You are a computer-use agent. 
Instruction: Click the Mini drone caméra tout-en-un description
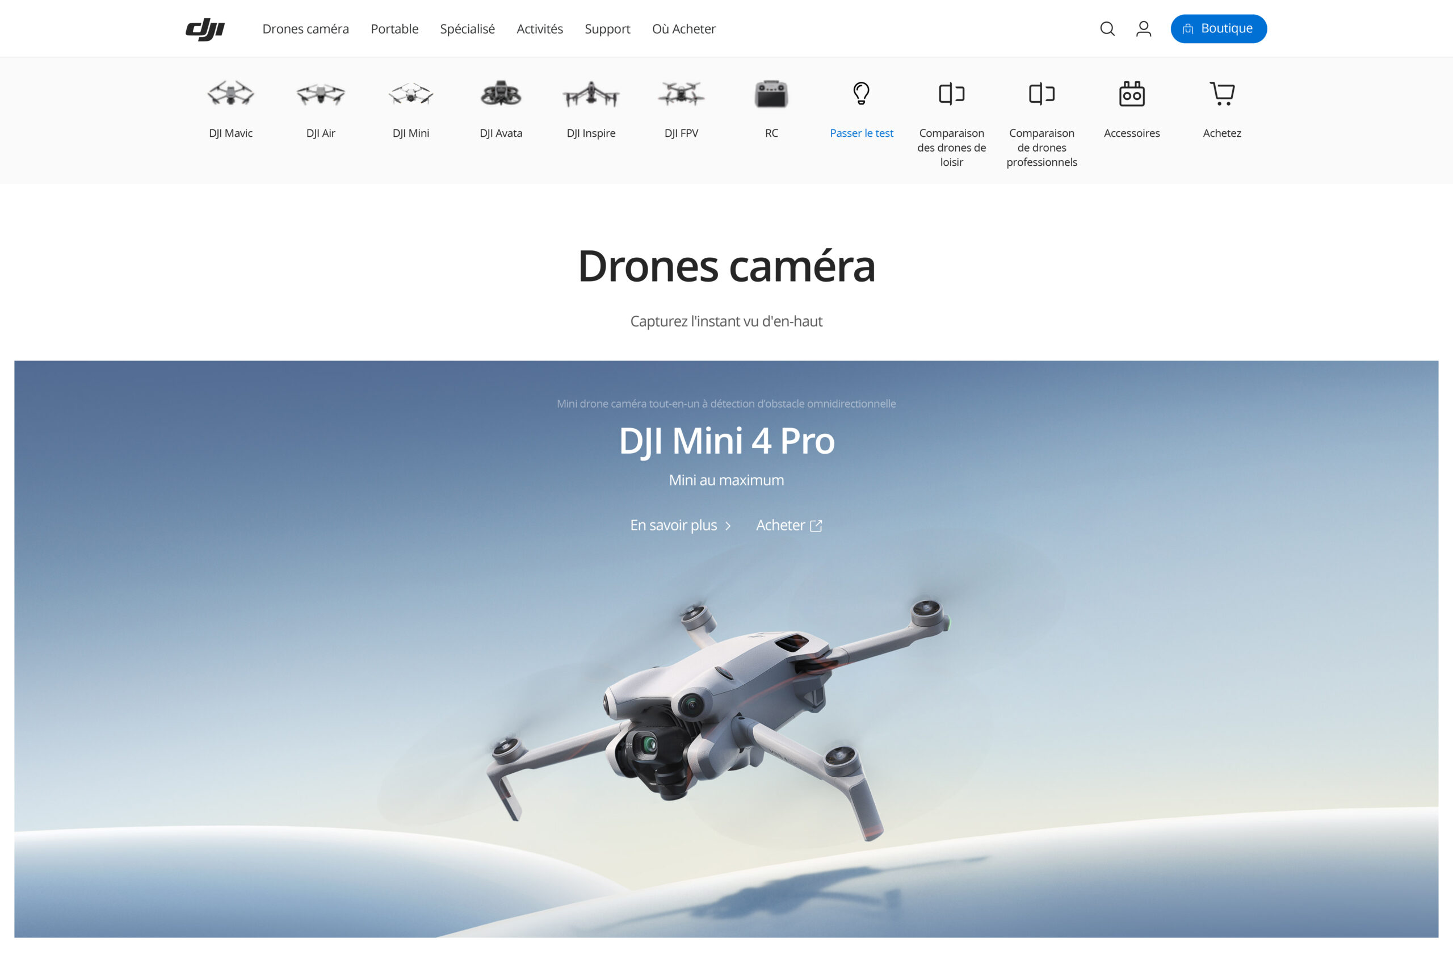[x=726, y=404]
